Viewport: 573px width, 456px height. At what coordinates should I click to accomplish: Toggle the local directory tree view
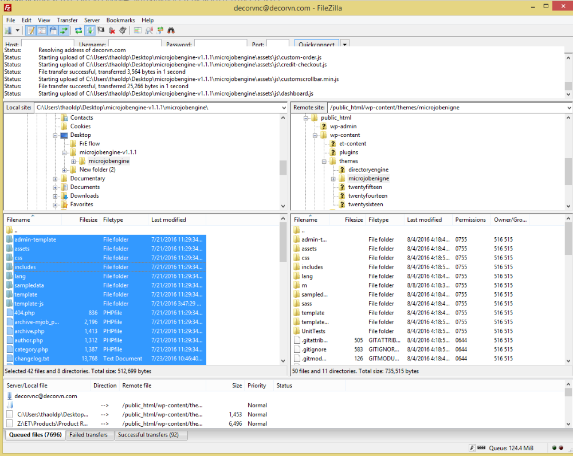click(42, 30)
